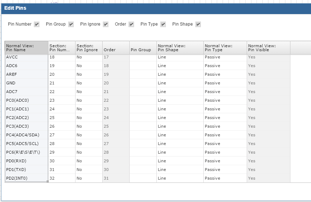Click Order value 26 in PC4(ADC4/SDA) row
The width and height of the screenshot is (311, 202).
[116, 135]
